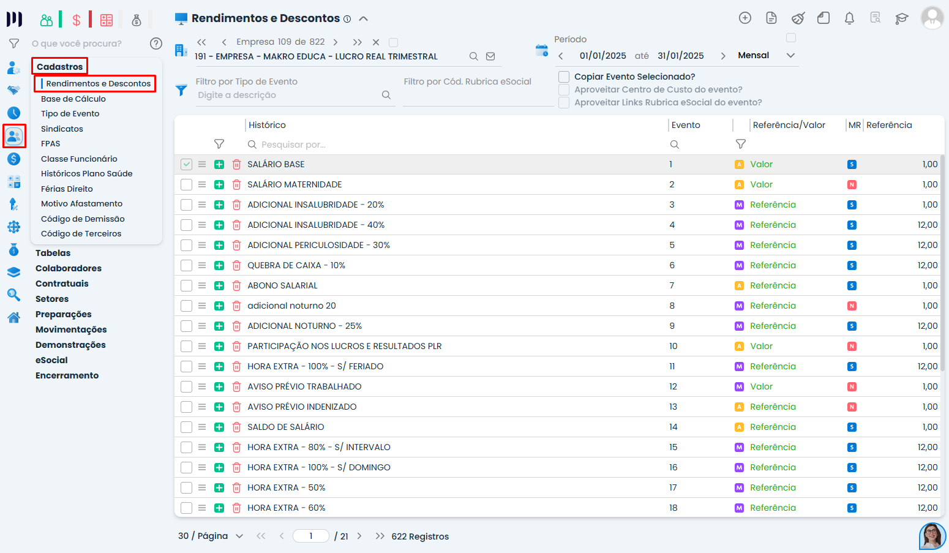Open Base de Cálculo menu item

(73, 99)
